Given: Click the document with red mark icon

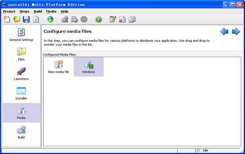Looking at the screenshot, I should [122, 20].
